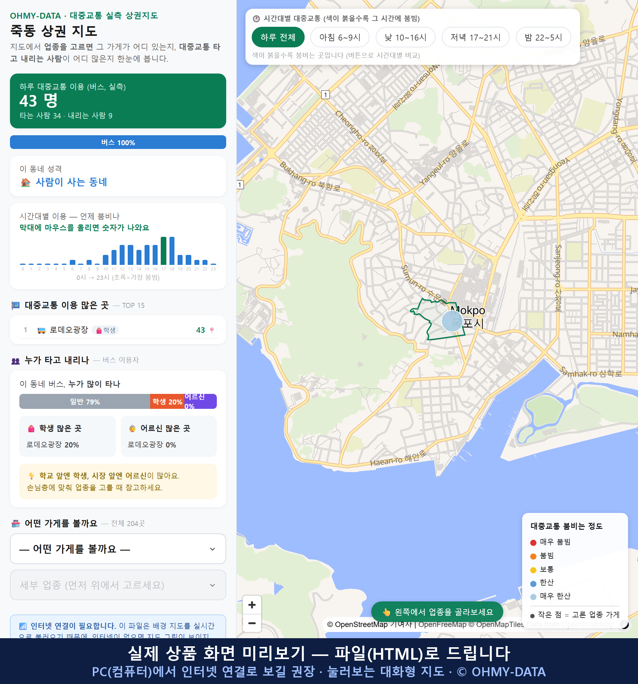Screen dimensions: 638x684
Task: Toggle the map attribution info icon
Action: point(624,624)
